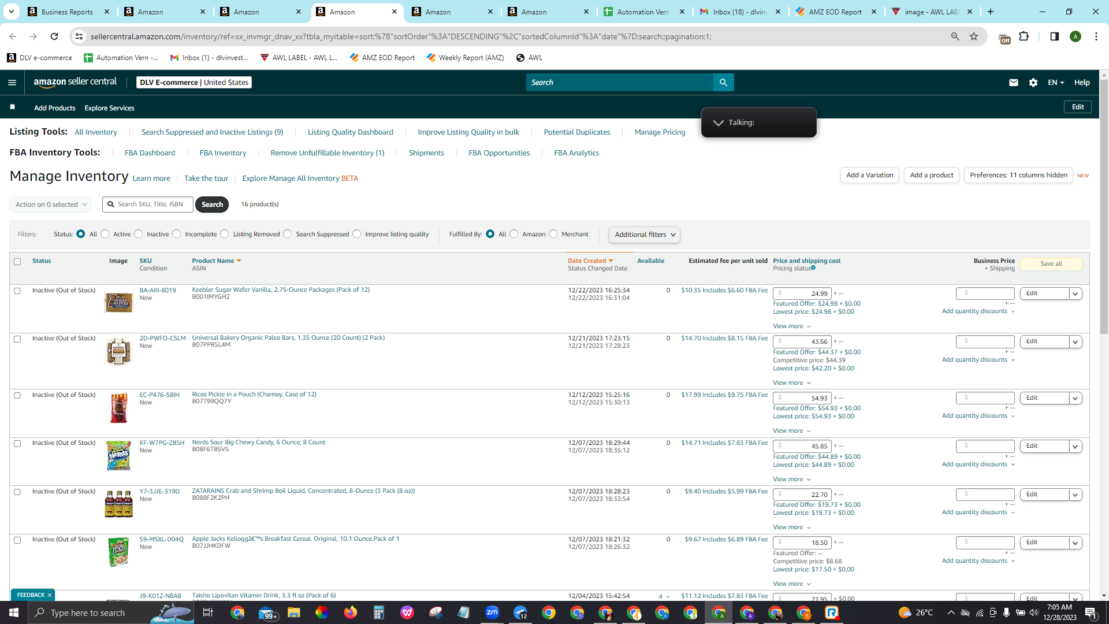Open the Action on 0 selected dropdown

[x=50, y=205]
